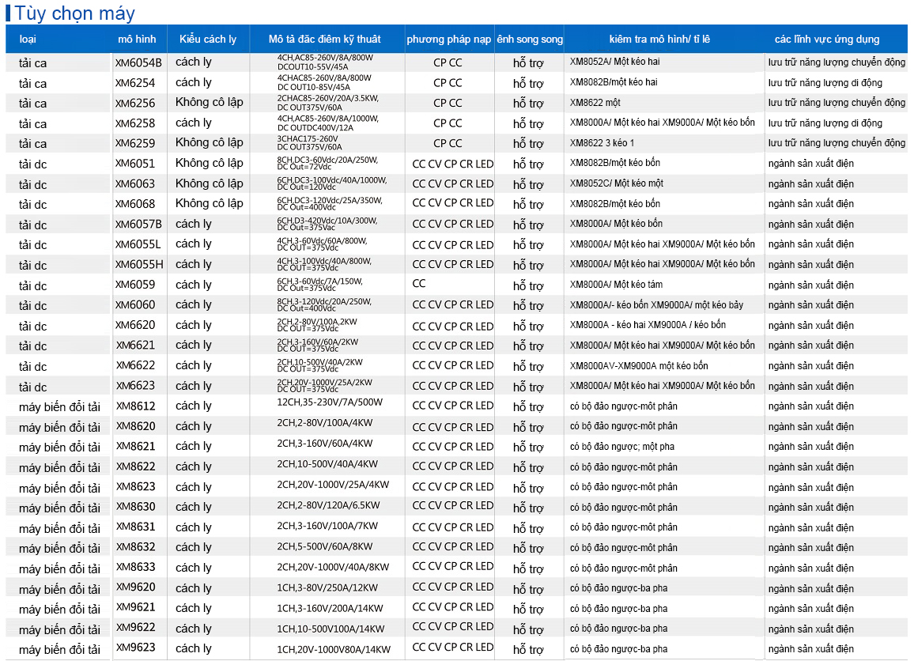Click 'XM8000AV-XM9000A một kéo bốn' cell

[639, 365]
